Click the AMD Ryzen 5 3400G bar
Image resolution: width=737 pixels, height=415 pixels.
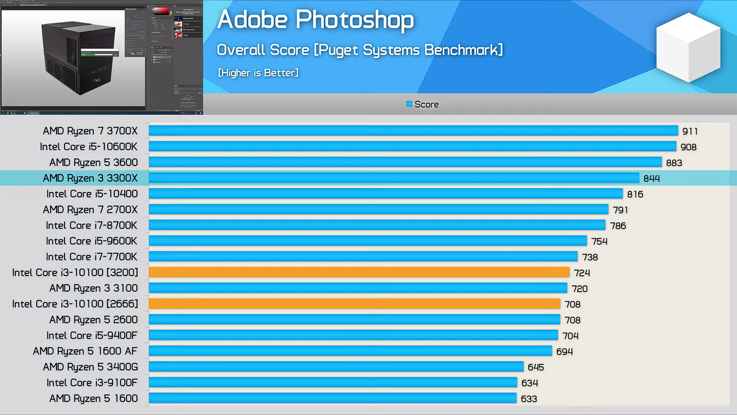[x=337, y=367]
